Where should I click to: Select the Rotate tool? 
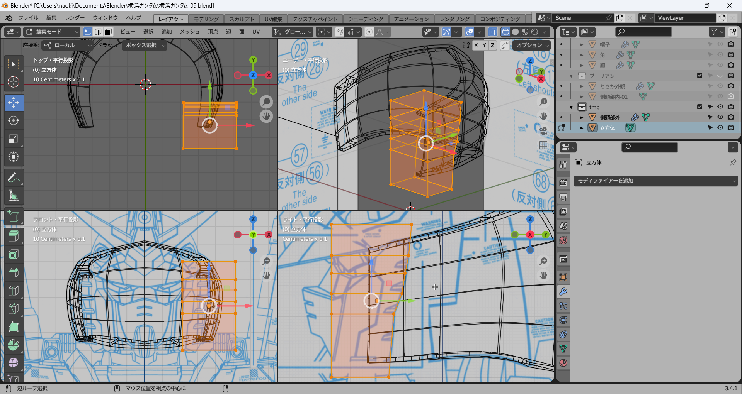point(14,121)
